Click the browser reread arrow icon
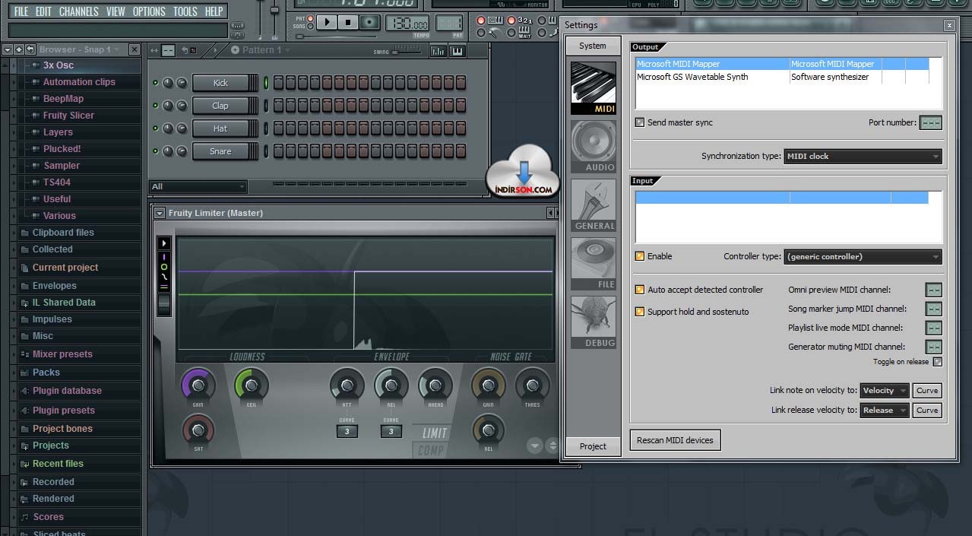The image size is (972, 536). tap(30, 49)
